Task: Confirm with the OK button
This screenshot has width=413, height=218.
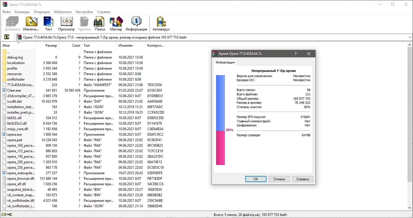Action: [x=256, y=179]
